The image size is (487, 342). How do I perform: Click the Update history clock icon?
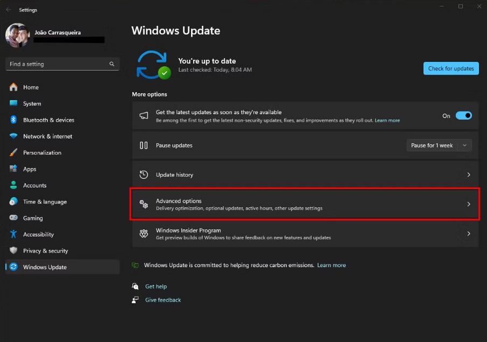tap(144, 175)
